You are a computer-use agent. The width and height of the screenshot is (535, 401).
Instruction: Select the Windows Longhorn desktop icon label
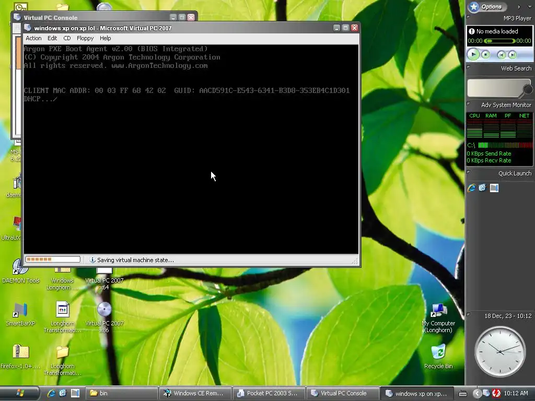click(63, 284)
